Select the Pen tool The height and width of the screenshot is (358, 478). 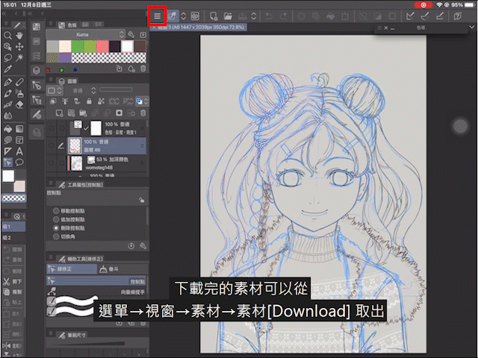tap(7, 82)
